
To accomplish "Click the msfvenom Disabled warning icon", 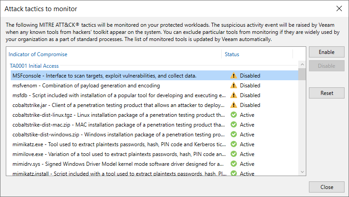I will 234,86.
